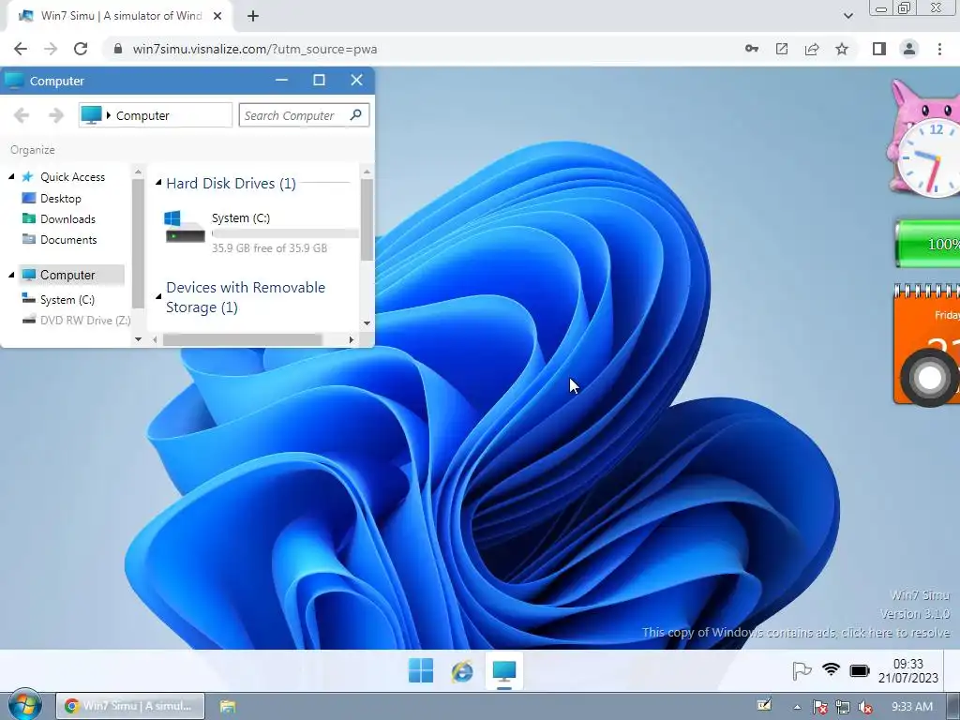Collapse the Quick Access tree node
Image resolution: width=960 pixels, height=720 pixels.
(x=11, y=176)
